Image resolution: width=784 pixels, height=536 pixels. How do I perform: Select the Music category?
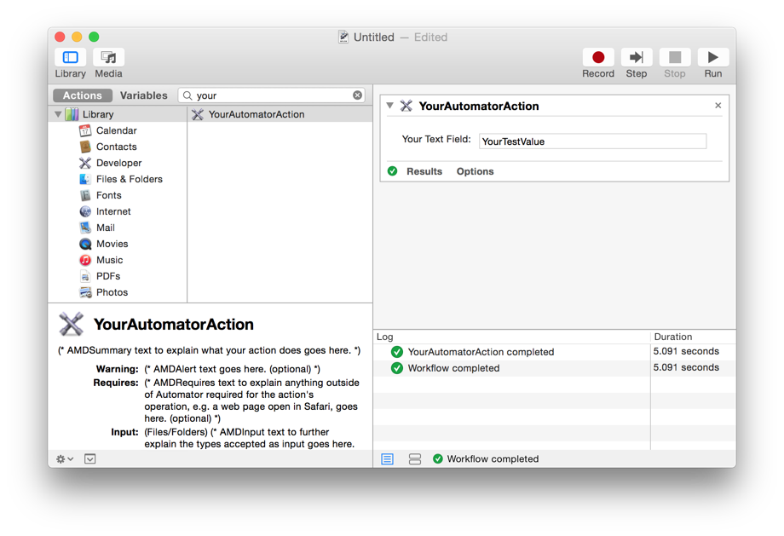coord(109,260)
